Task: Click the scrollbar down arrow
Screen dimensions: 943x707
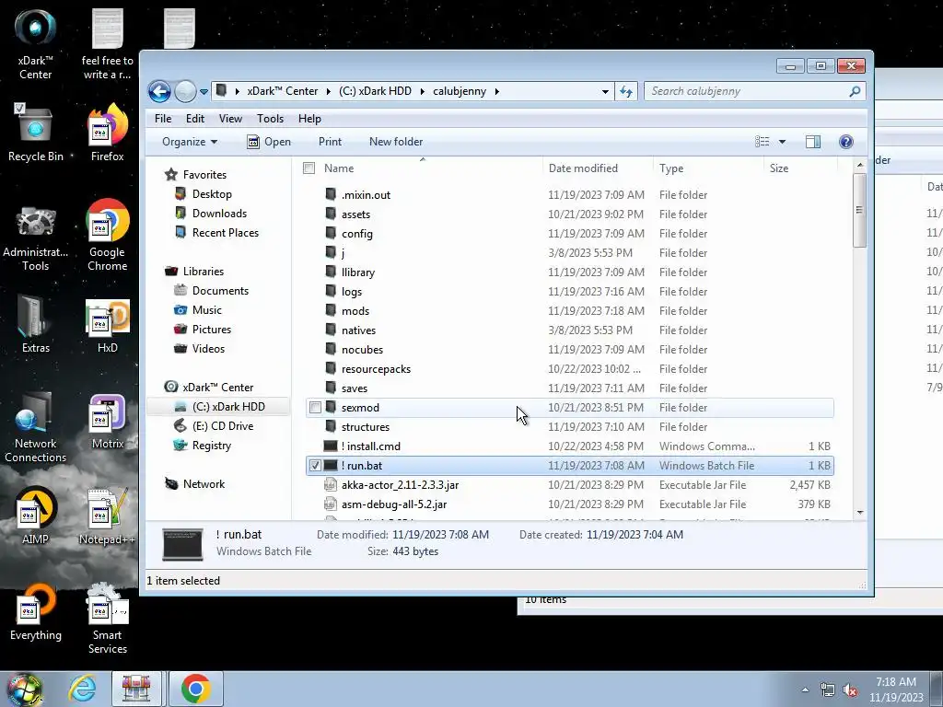Action: 860,512
